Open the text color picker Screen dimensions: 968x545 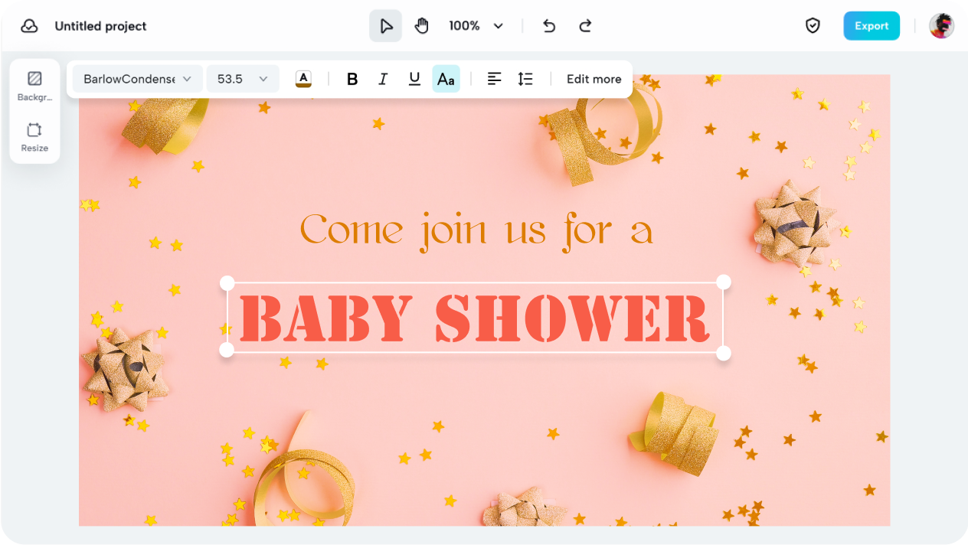(x=303, y=79)
